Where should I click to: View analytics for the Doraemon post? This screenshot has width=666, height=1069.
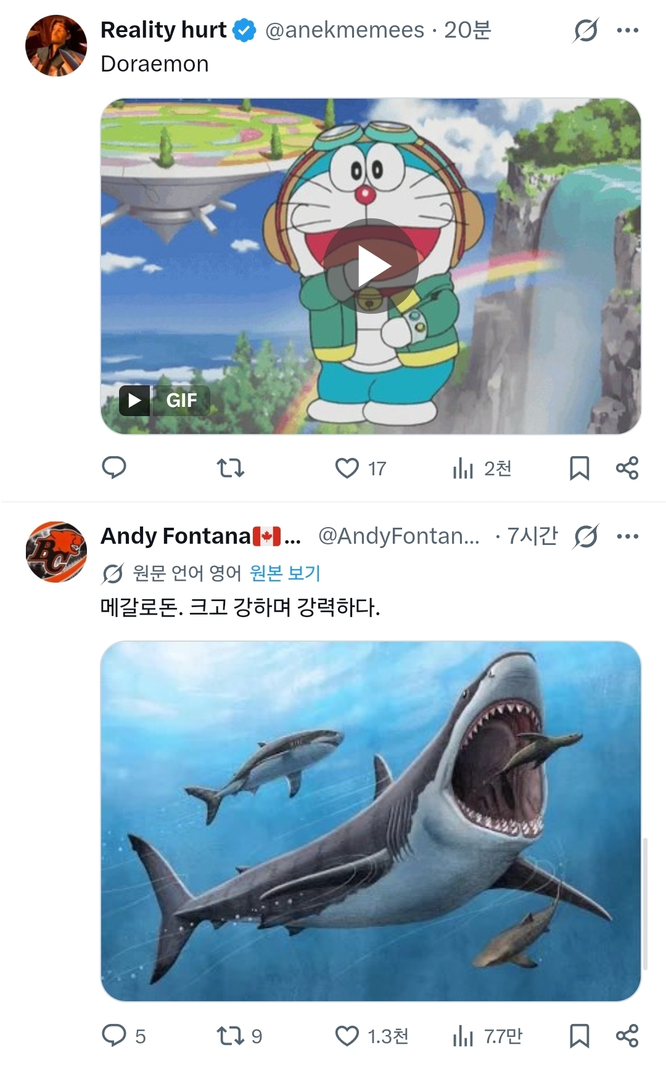pyautogui.click(x=462, y=469)
